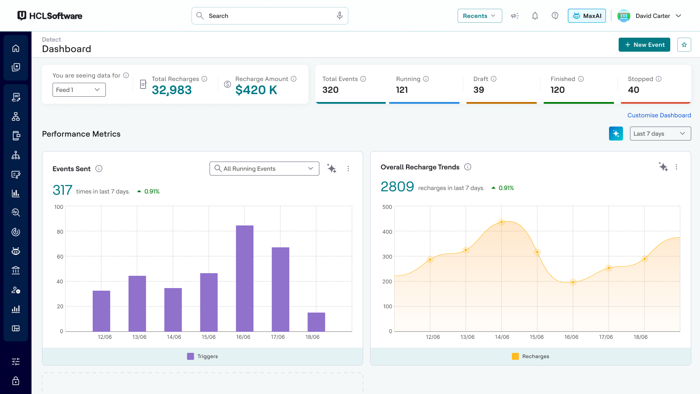Open the device copy sidebar icon
The width and height of the screenshot is (700, 394).
16,136
